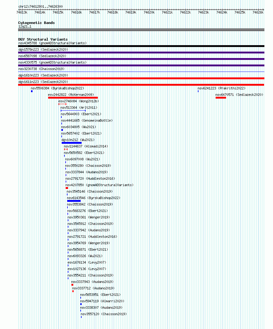Click the 74620k ruler position label

tap(149, 12)
